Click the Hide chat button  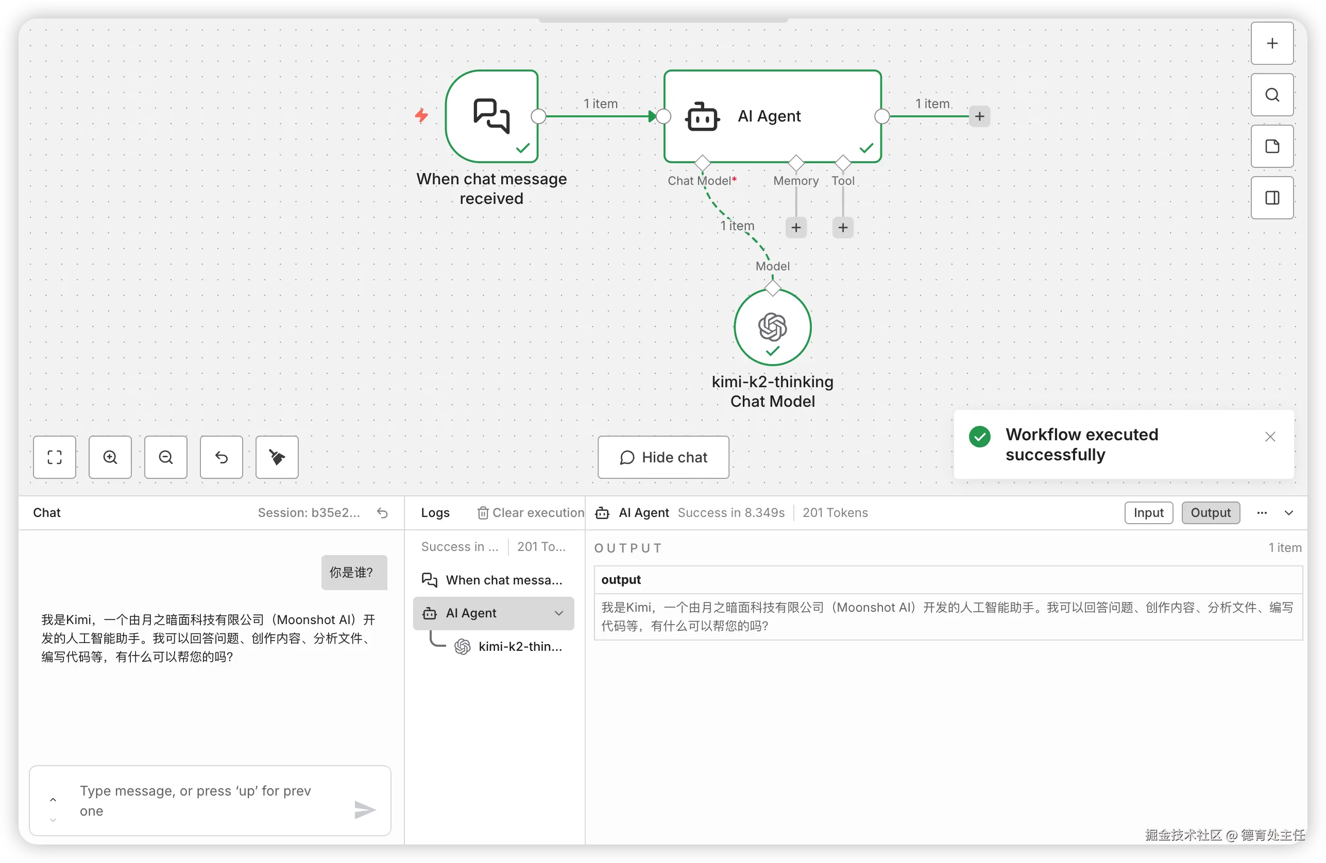point(663,457)
